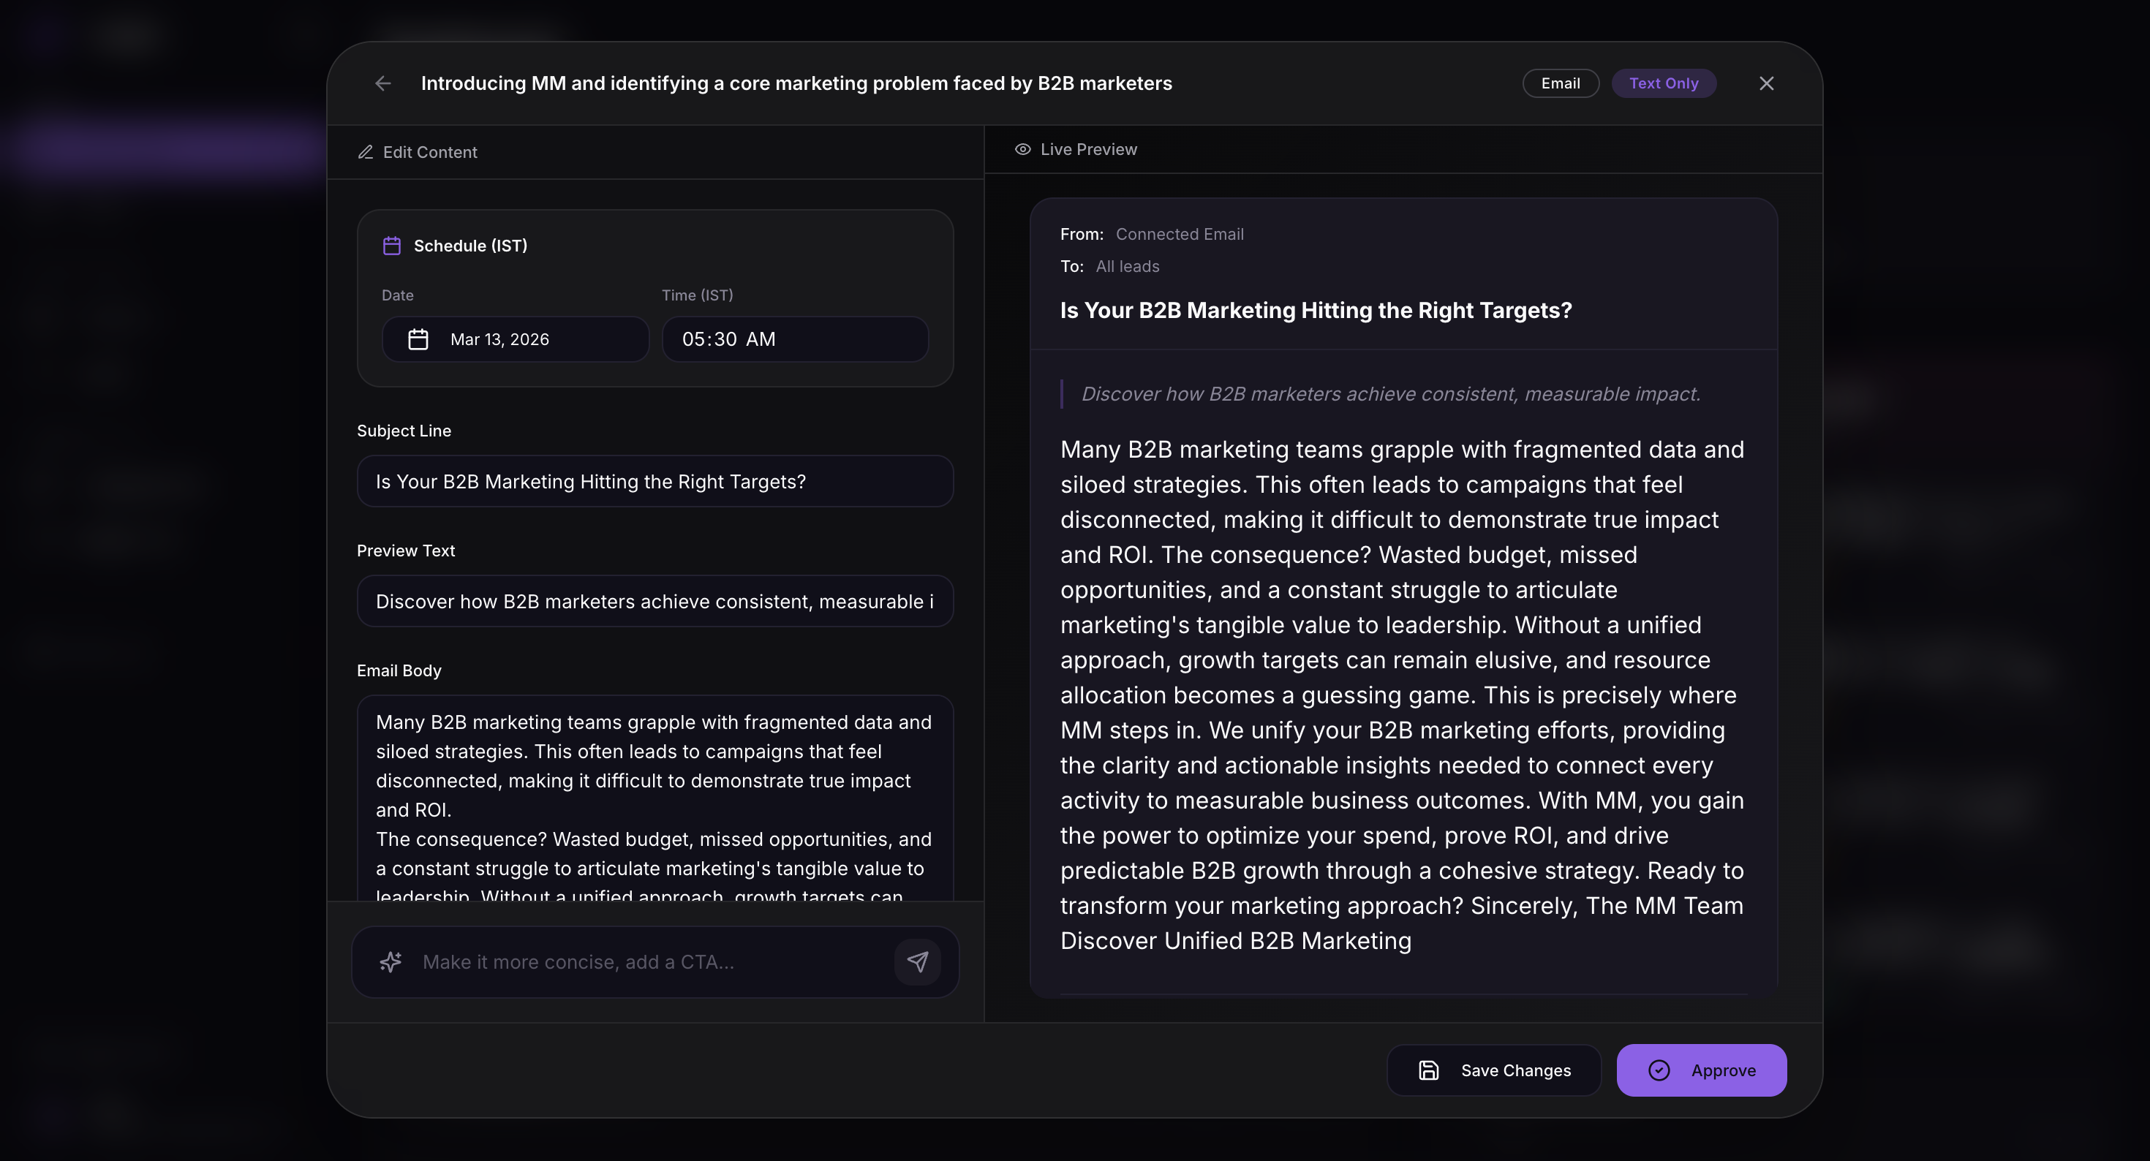This screenshot has height=1161, width=2150.
Task: Click the Save Changes button
Action: [x=1493, y=1070]
